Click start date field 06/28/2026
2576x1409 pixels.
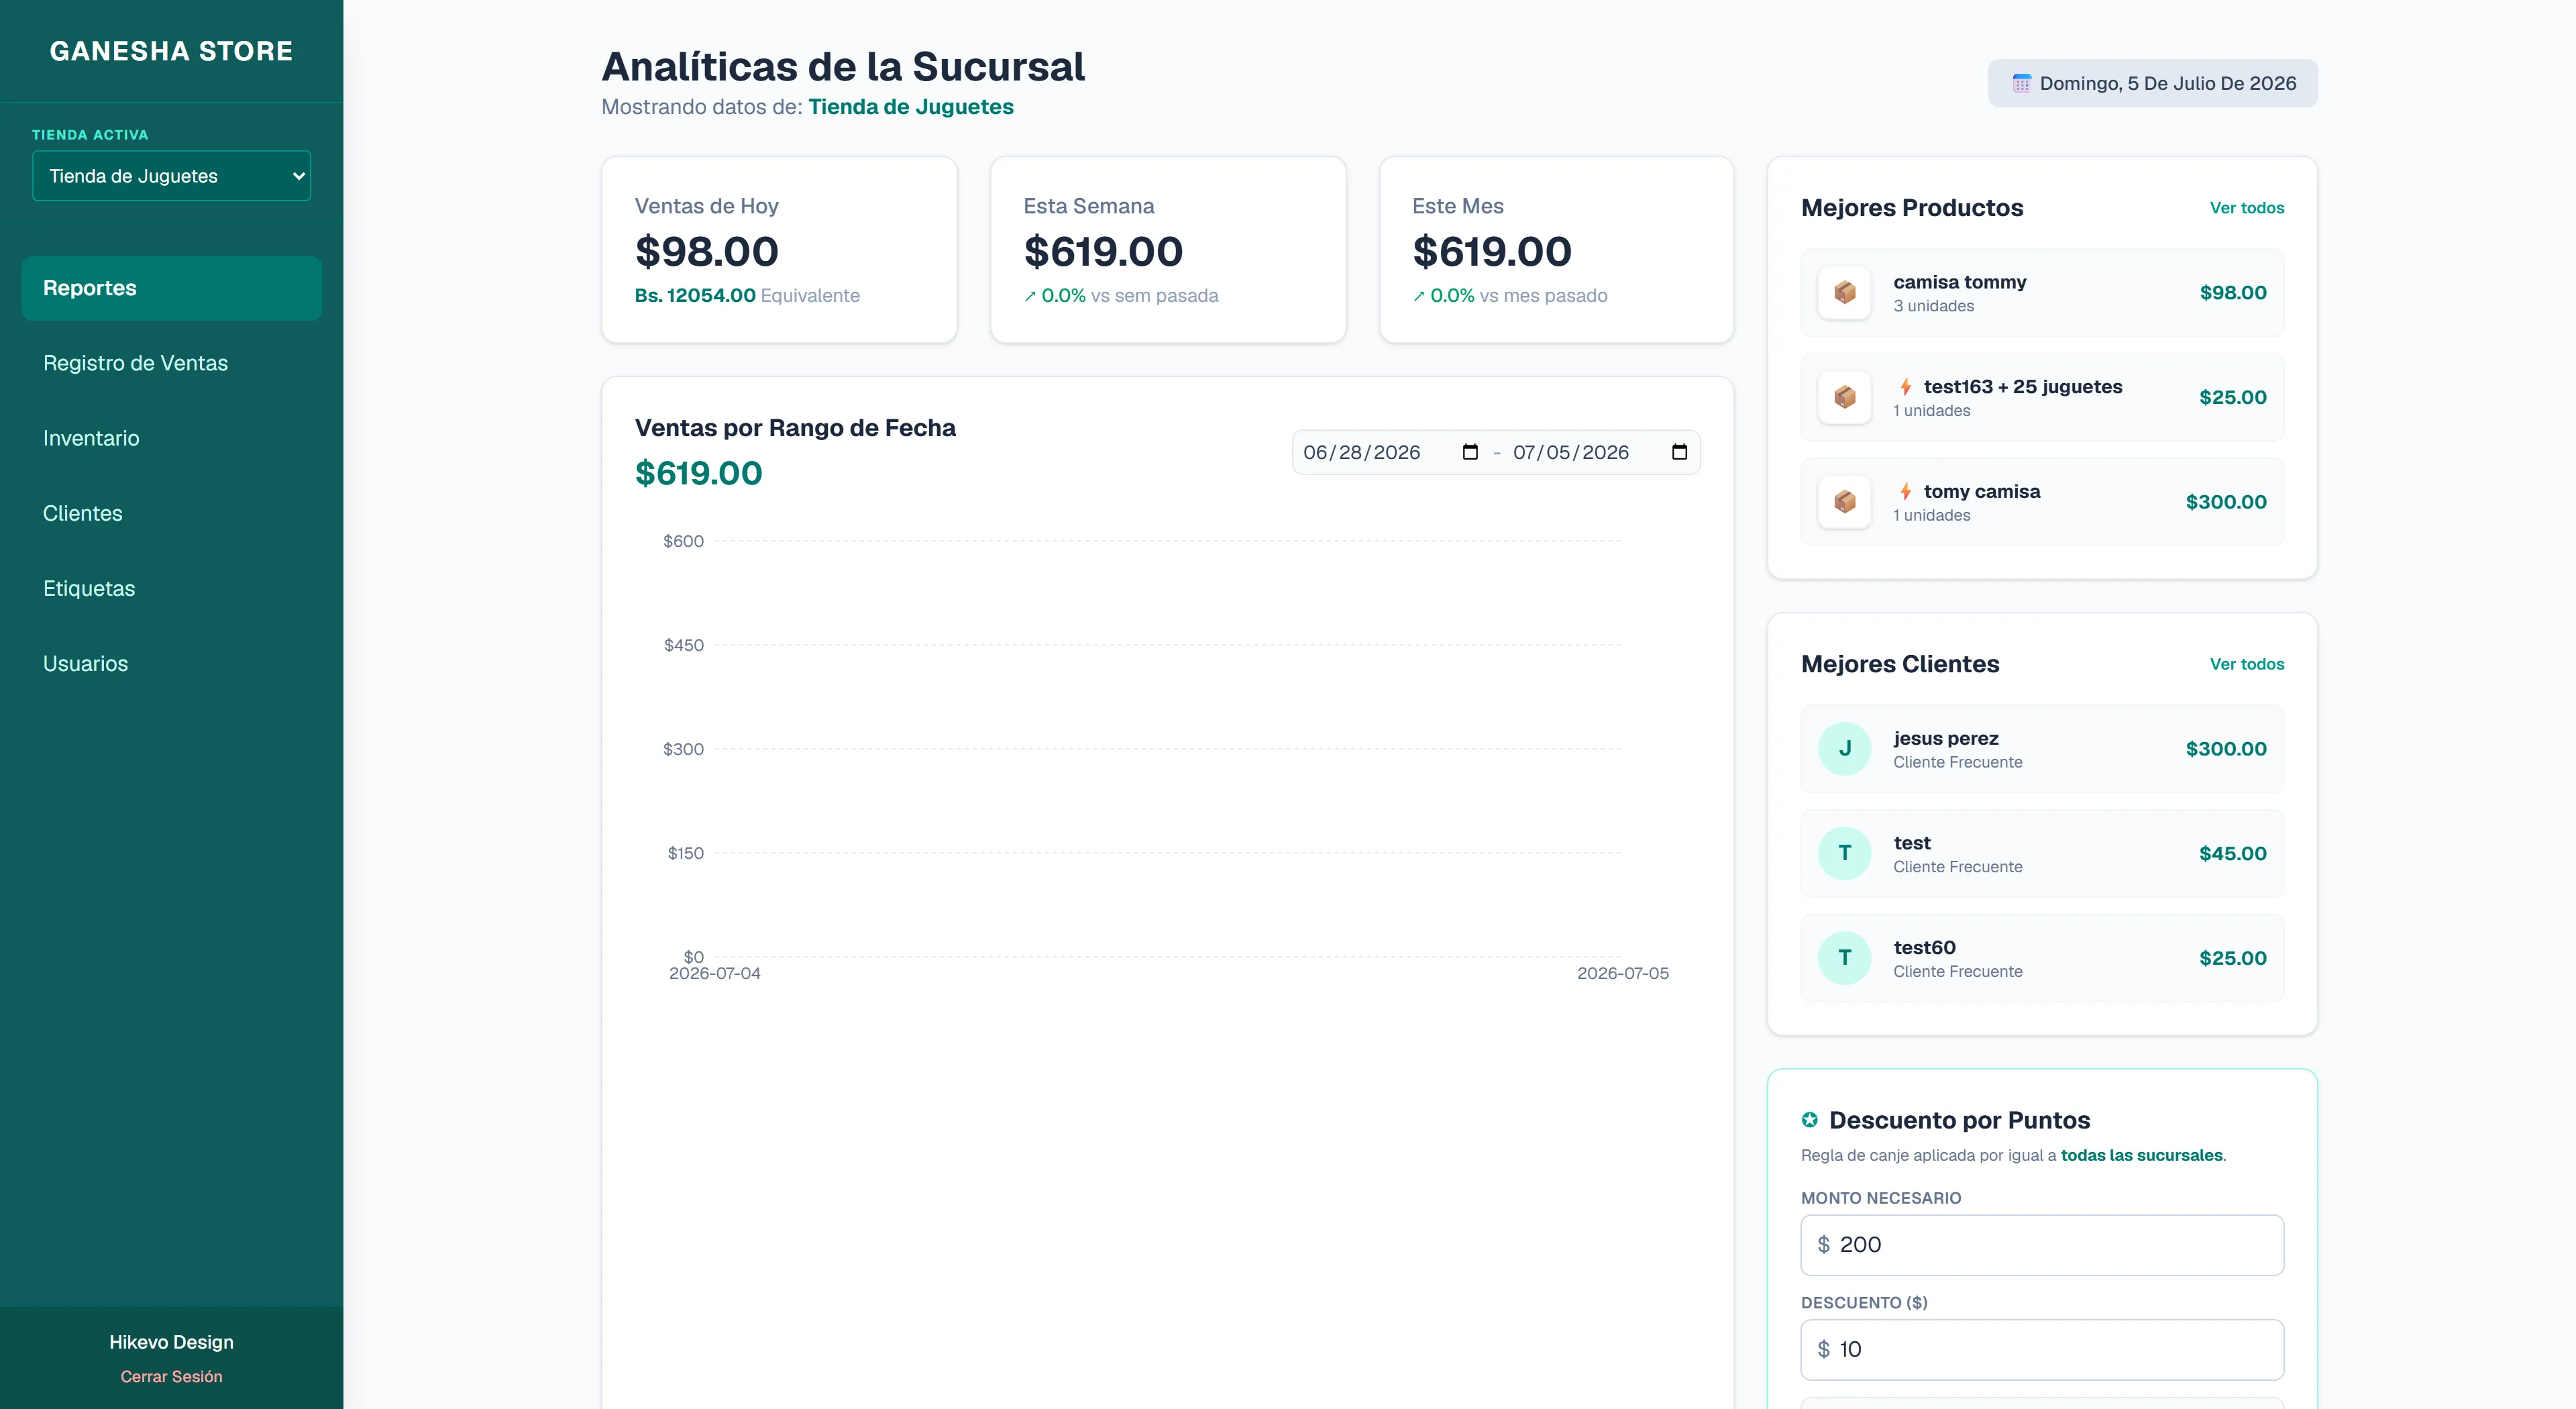[1390, 452]
